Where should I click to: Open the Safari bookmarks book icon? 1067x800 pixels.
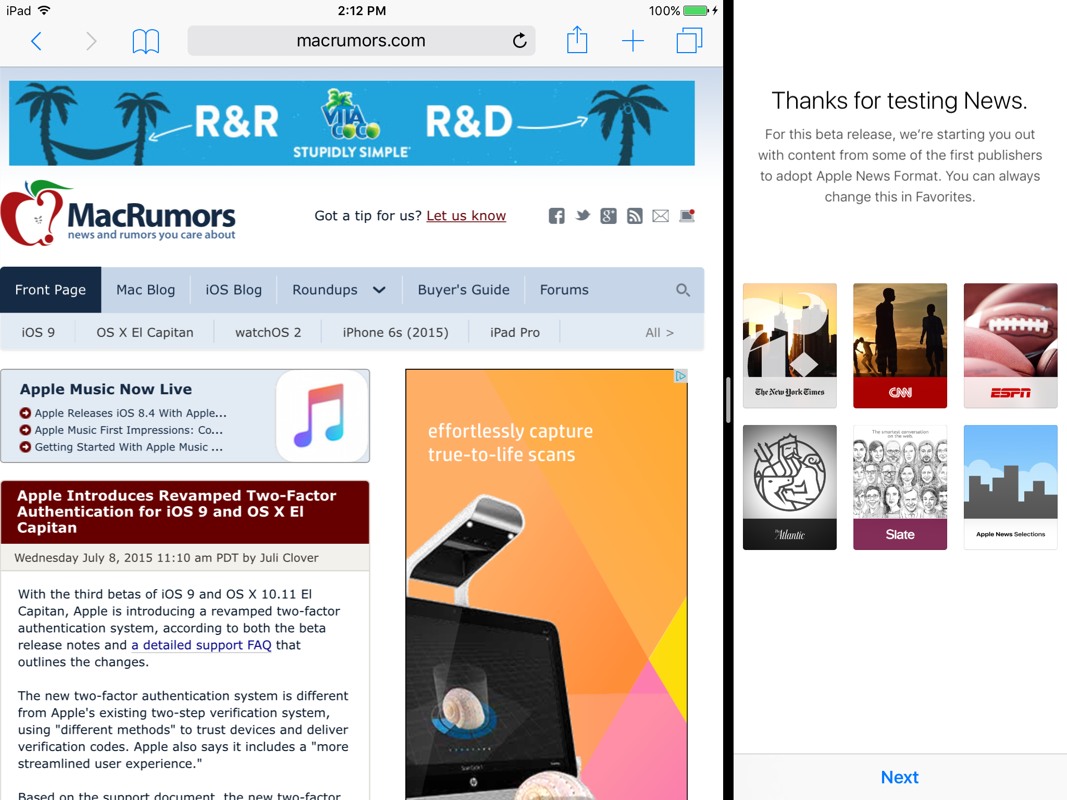(x=146, y=41)
